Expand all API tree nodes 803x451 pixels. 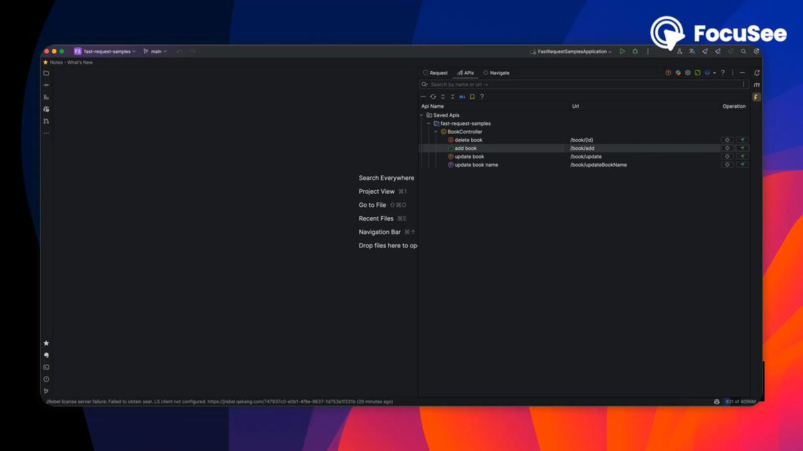pyautogui.click(x=442, y=97)
